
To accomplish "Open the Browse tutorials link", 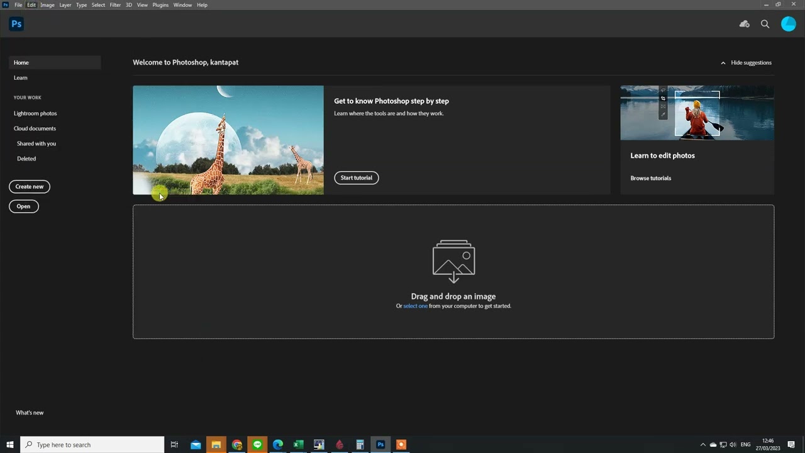I will click(651, 179).
